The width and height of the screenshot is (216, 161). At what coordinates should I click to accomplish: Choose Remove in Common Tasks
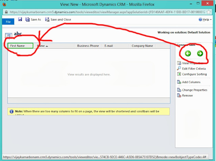point(187,95)
